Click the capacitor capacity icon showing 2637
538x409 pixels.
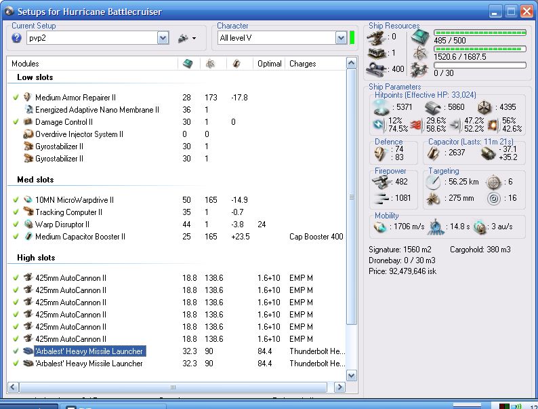[434, 153]
